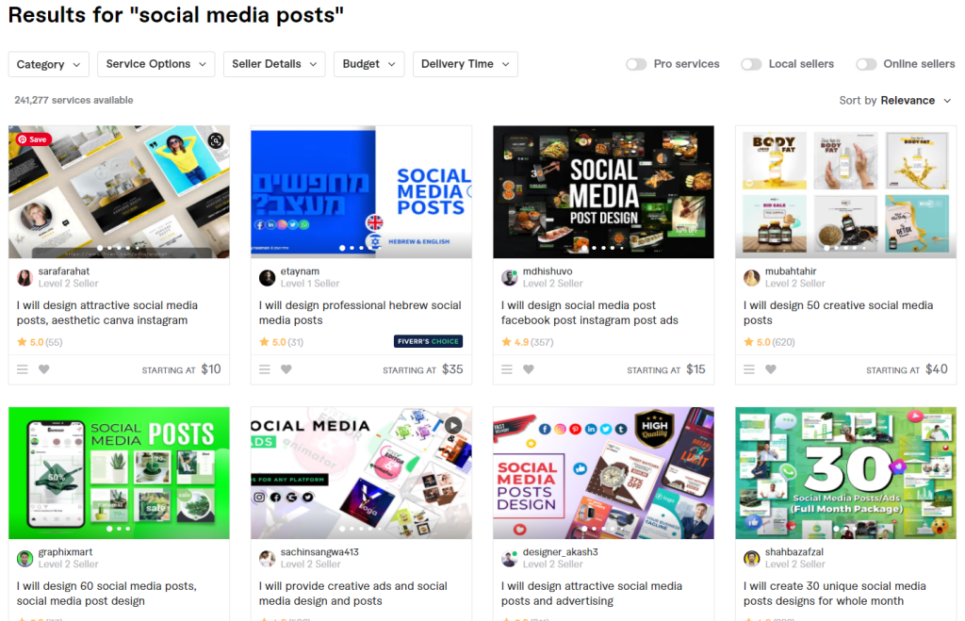
Task: Play video on sachinsangwa413 gig thumbnail
Action: 453,425
